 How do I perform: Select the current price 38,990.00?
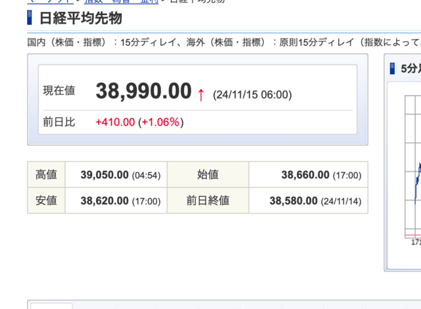click(x=143, y=91)
